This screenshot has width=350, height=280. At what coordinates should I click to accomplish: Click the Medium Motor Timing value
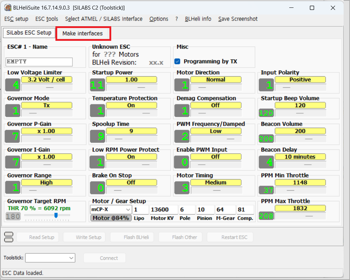coord(216,182)
